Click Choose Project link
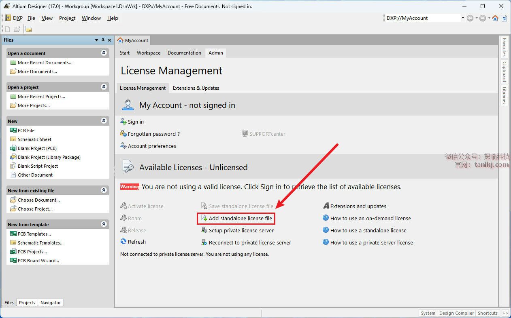 pos(35,209)
